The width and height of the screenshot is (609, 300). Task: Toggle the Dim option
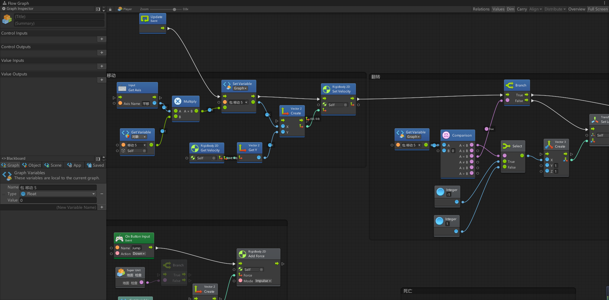[510, 9]
